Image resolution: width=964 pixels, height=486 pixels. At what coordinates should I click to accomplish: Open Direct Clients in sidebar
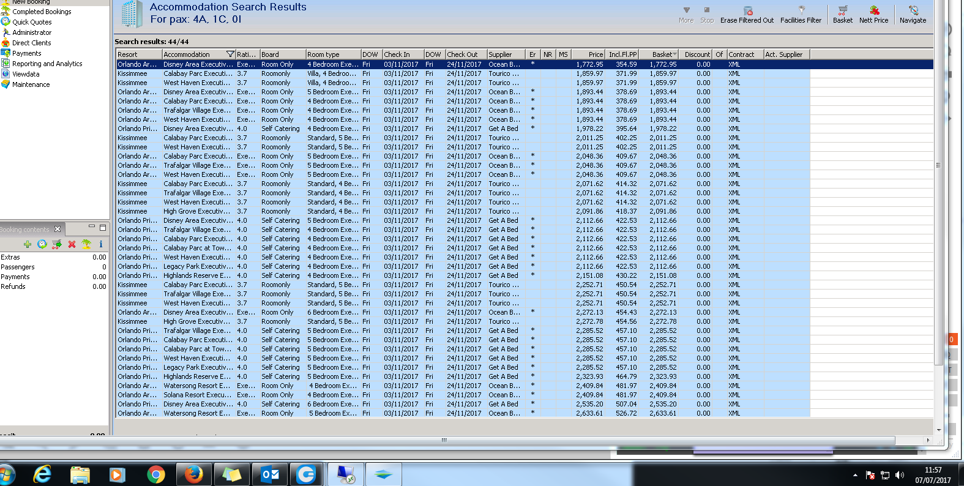click(32, 43)
